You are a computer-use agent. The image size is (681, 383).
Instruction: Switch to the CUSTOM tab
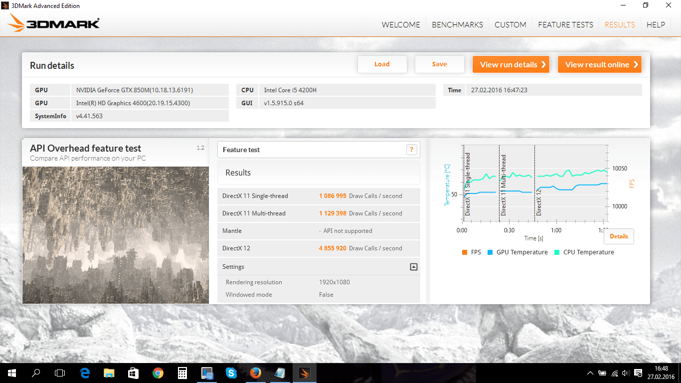coord(511,24)
